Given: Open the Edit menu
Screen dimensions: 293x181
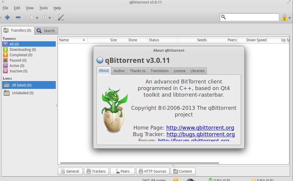Looking at the screenshot, I should pos(17,8).
